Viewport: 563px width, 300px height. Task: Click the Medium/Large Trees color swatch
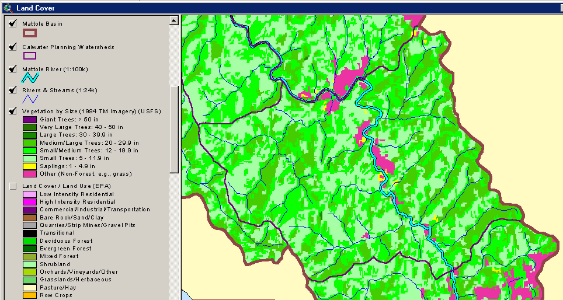tap(30, 143)
